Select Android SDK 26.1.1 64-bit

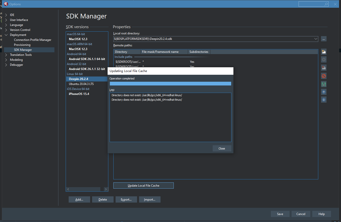pos(87,59)
